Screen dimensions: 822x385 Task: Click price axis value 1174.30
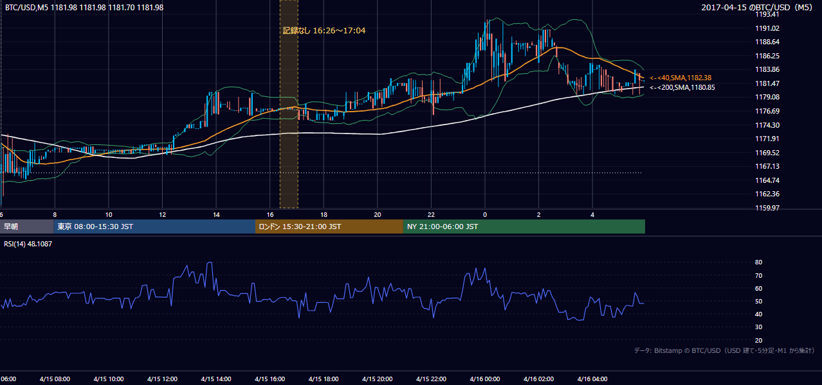767,125
